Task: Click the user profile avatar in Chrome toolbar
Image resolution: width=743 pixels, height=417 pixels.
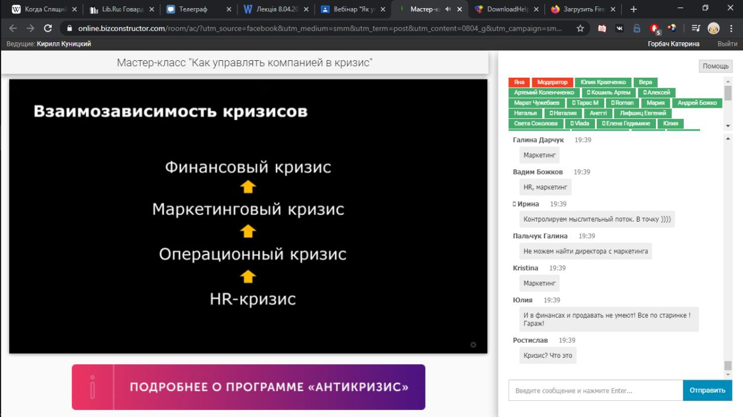Action: point(713,28)
